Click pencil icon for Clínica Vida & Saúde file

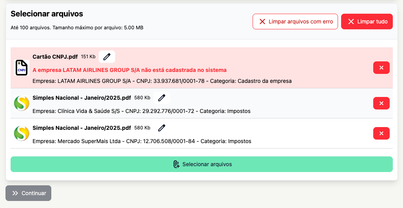click(162, 97)
